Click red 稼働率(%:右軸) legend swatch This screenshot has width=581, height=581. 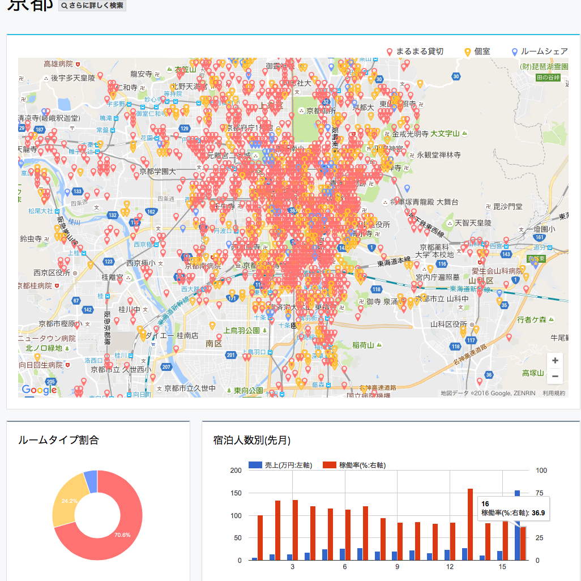pyautogui.click(x=330, y=465)
